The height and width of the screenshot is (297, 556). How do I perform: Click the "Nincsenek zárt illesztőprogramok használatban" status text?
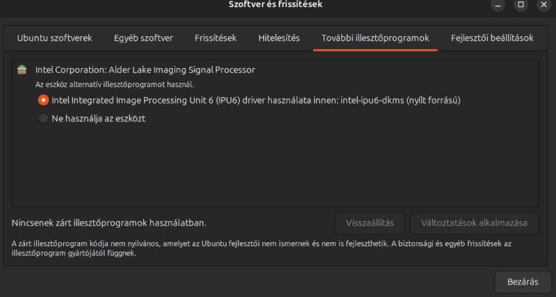pos(109,223)
